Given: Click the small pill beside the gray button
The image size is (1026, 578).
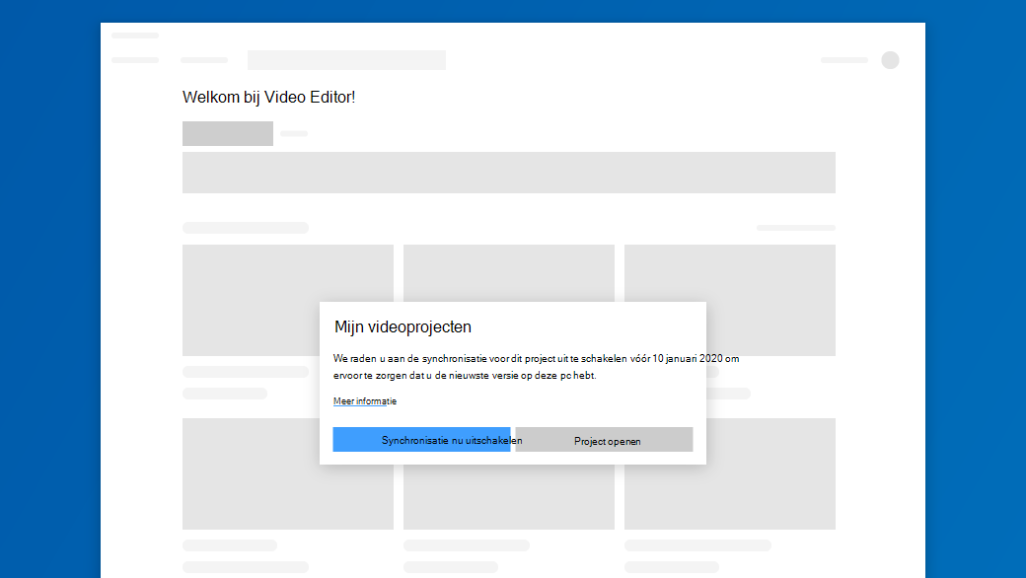Looking at the screenshot, I should coord(294,133).
